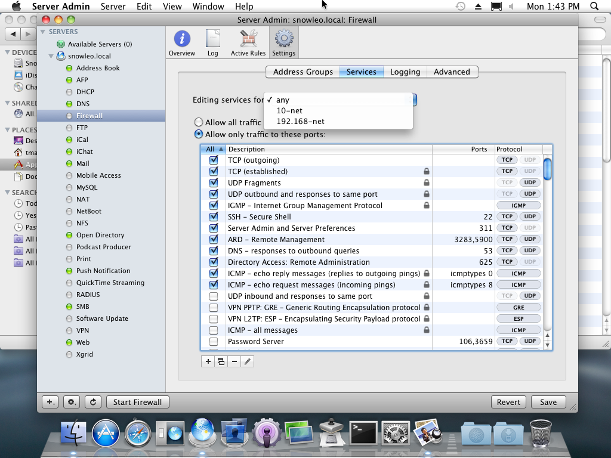Enable UDP inbound and responses checkbox
The image size is (611, 458).
tap(214, 296)
